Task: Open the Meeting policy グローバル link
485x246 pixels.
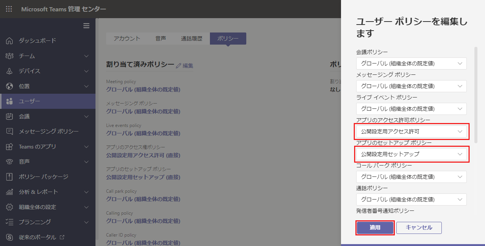Action: (x=143, y=90)
